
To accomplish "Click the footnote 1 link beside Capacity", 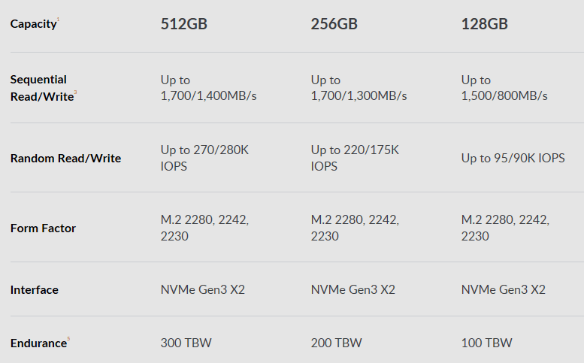I will pyautogui.click(x=58, y=20).
